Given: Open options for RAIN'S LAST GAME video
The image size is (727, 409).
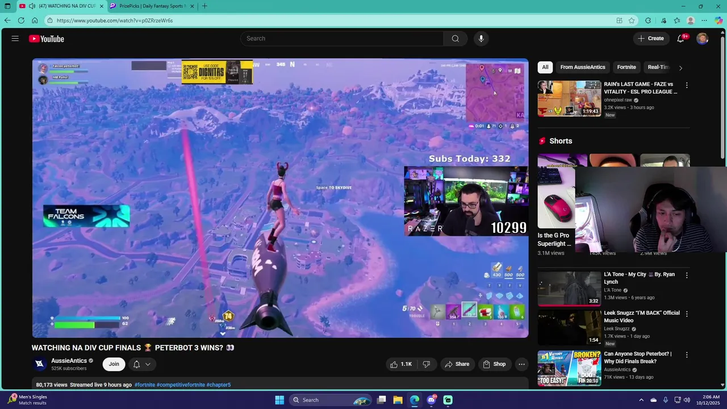Looking at the screenshot, I should [x=687, y=85].
